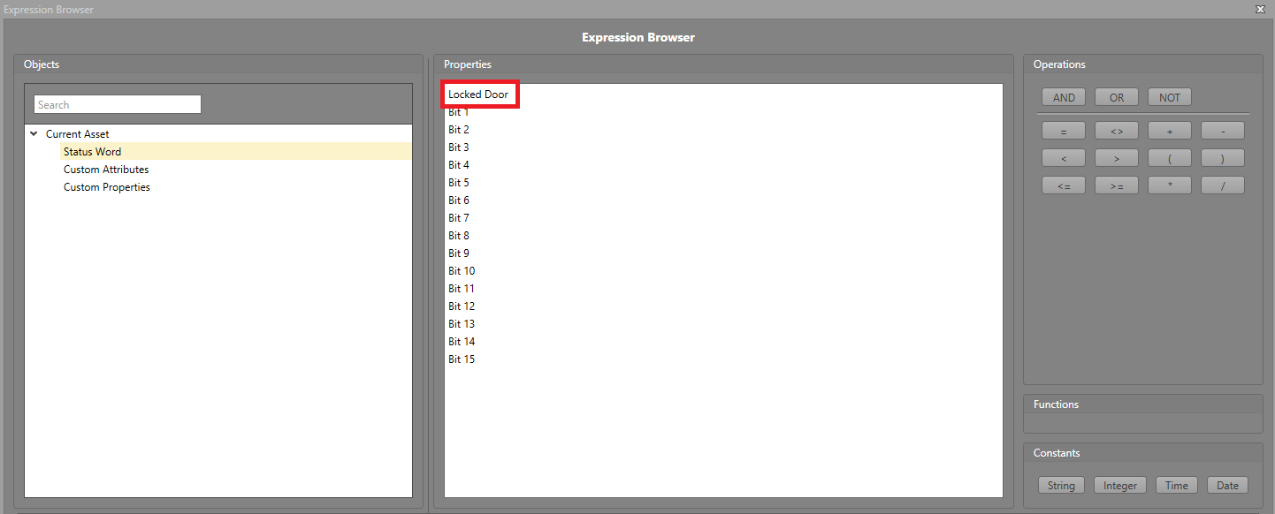1275x514 pixels.
Task: Choose the Locked Door property
Action: coord(478,94)
